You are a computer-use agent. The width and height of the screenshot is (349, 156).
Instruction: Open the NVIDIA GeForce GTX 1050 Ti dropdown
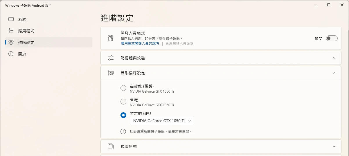click(162, 121)
